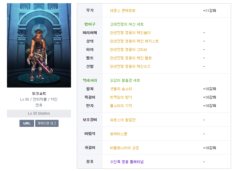Image resolution: width=236 pixels, height=171 pixels.
Task: Open the 파르스의 황금잔 sub-equipment item
Action: (x=123, y=120)
